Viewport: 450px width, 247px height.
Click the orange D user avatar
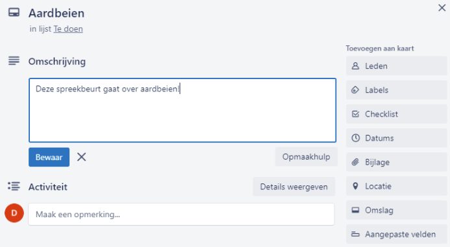14,213
